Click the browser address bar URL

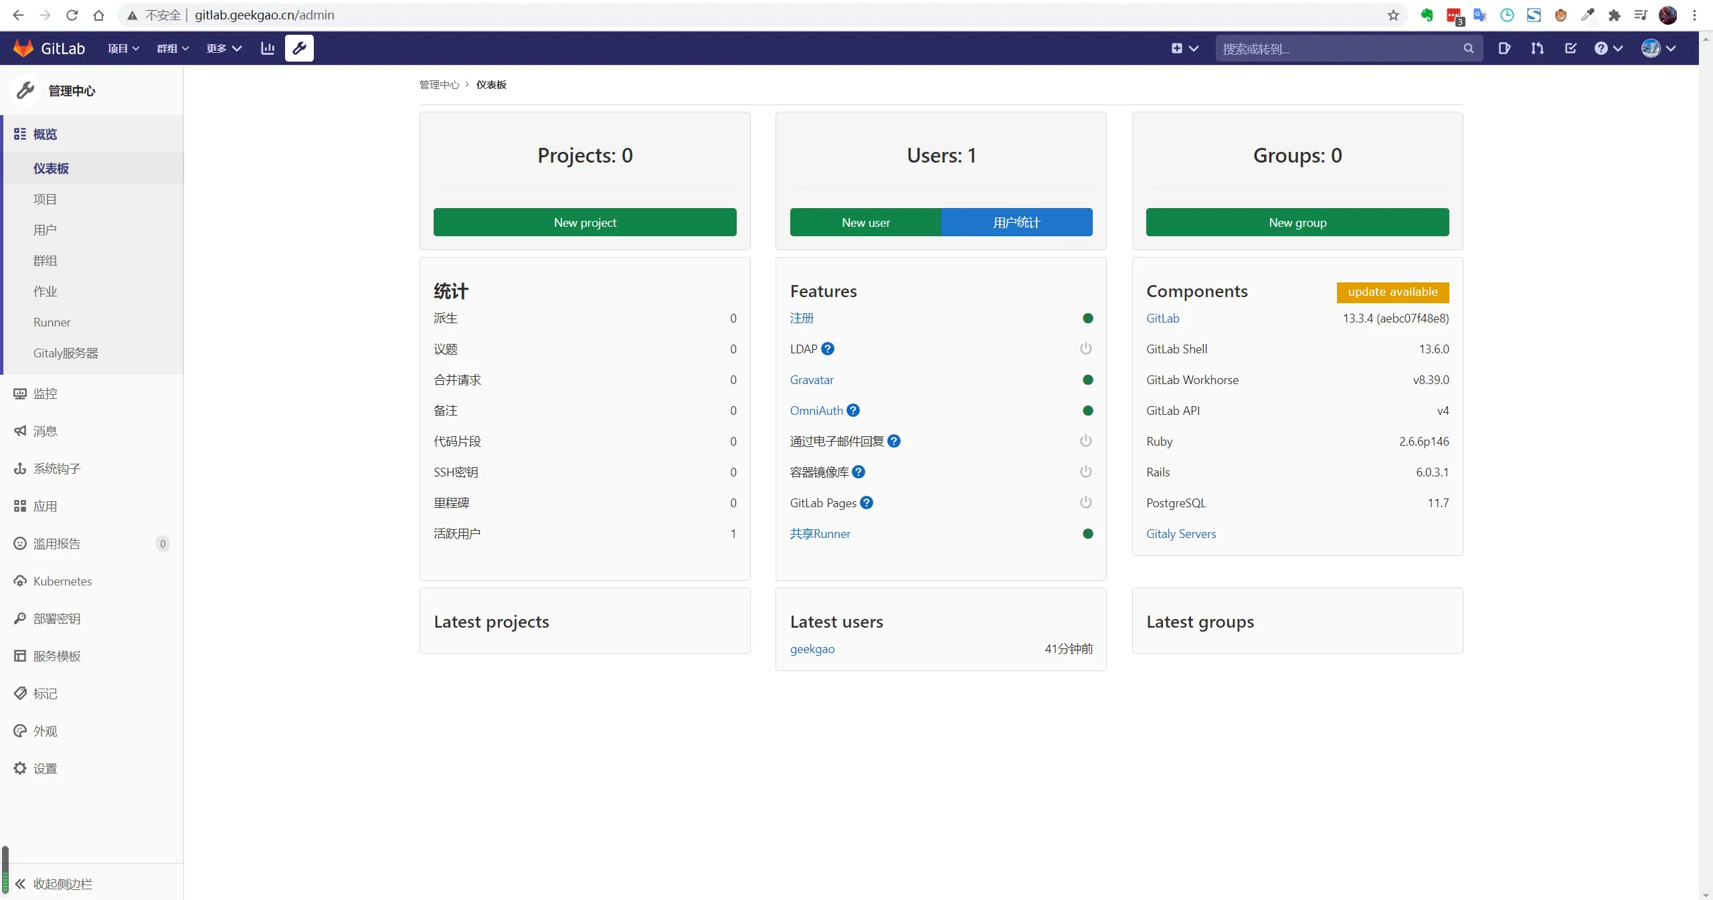[264, 15]
